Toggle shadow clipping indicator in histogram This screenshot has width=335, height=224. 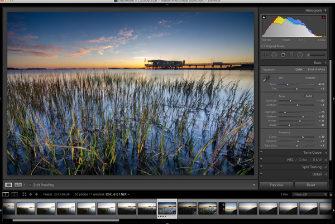(x=264, y=17)
